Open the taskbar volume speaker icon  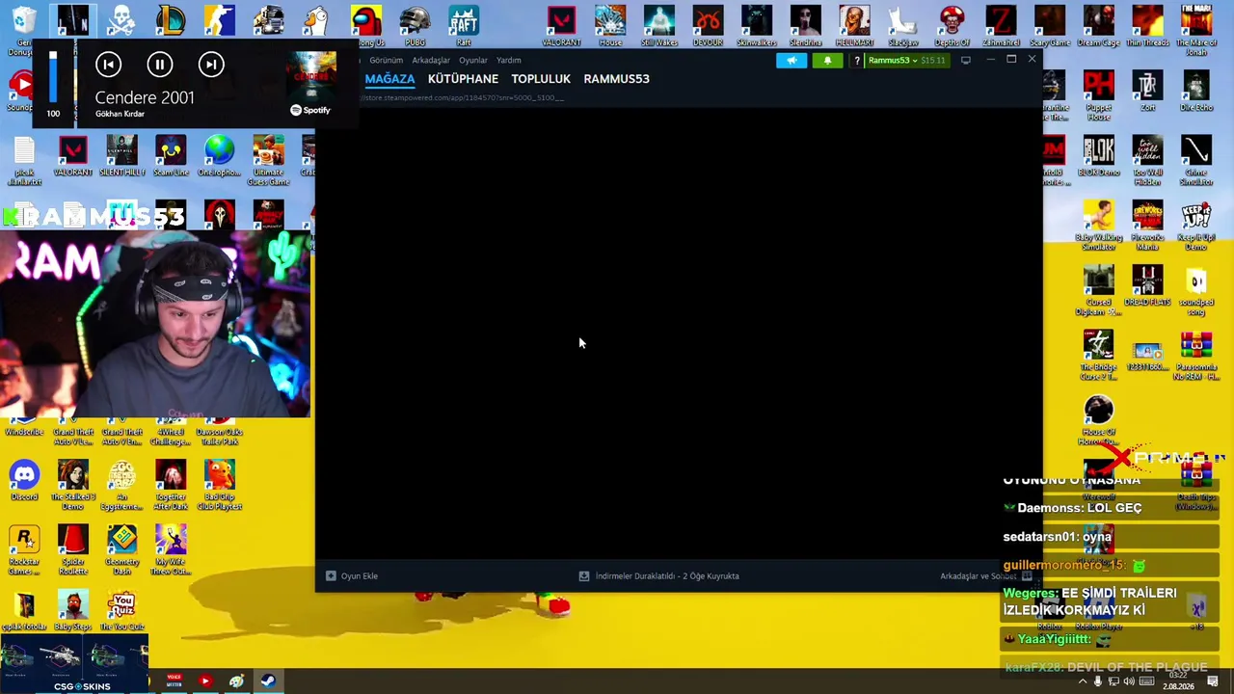[1130, 681]
